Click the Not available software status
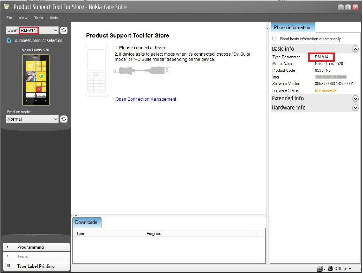 (x=326, y=90)
